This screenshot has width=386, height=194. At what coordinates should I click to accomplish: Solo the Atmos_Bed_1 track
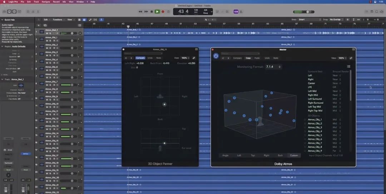[50, 33]
